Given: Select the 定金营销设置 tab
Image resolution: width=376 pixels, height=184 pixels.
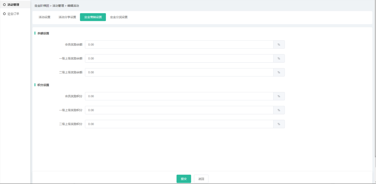Looking at the screenshot, I should coord(93,17).
